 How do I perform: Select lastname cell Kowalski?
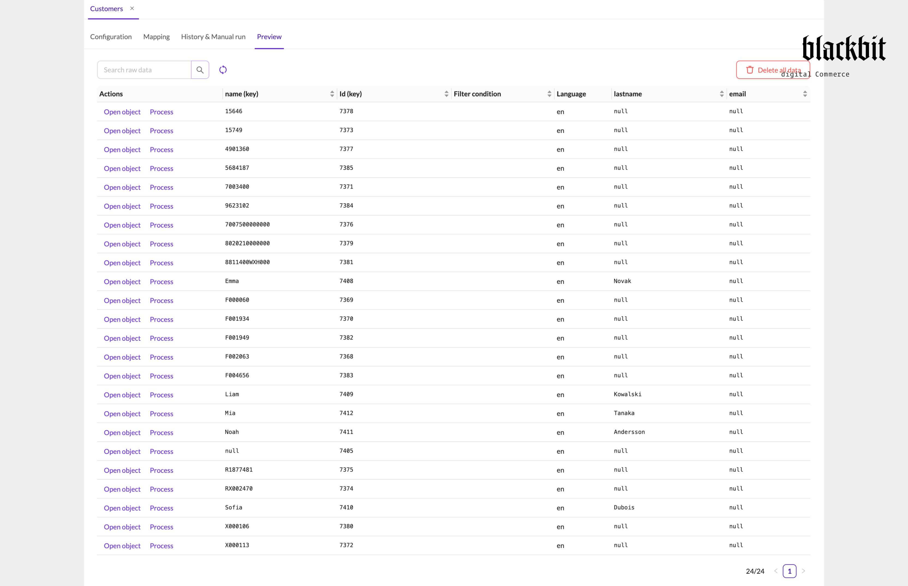pos(628,394)
